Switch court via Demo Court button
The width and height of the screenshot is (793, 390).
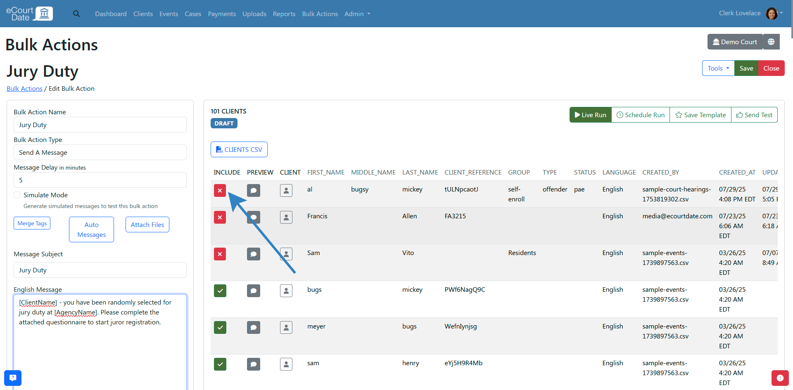[735, 42]
